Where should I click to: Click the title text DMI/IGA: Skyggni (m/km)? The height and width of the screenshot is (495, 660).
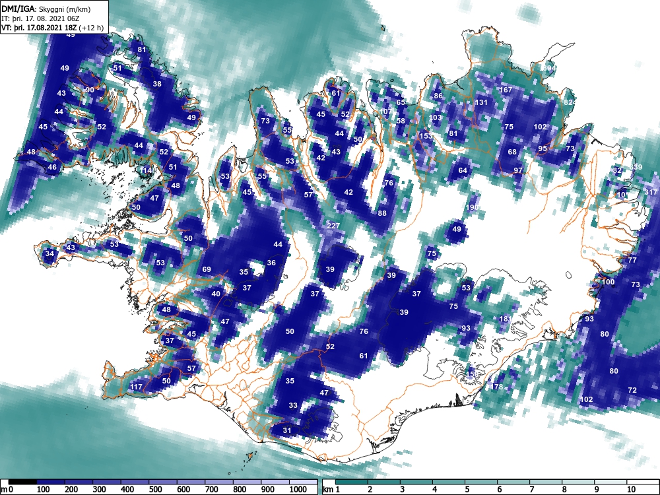46,9
